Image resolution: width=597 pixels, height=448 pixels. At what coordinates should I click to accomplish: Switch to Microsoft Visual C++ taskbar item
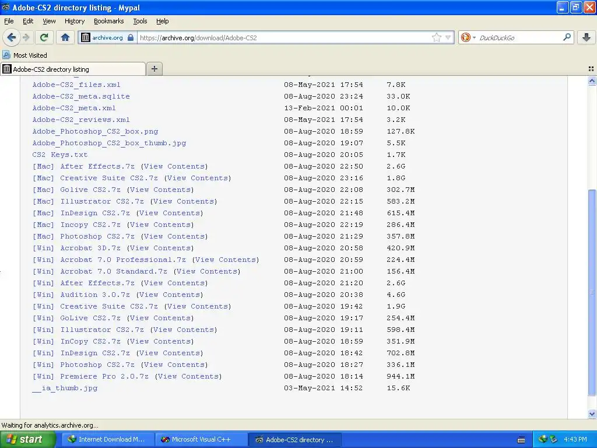pyautogui.click(x=201, y=439)
